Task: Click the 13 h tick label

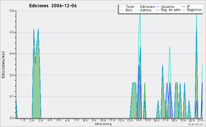Action: 130,120
